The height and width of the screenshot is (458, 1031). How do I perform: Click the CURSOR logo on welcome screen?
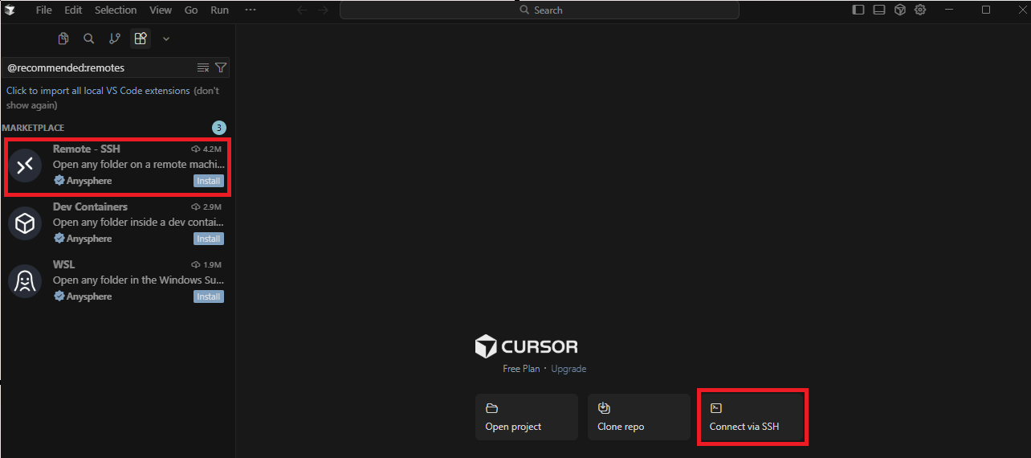(527, 347)
